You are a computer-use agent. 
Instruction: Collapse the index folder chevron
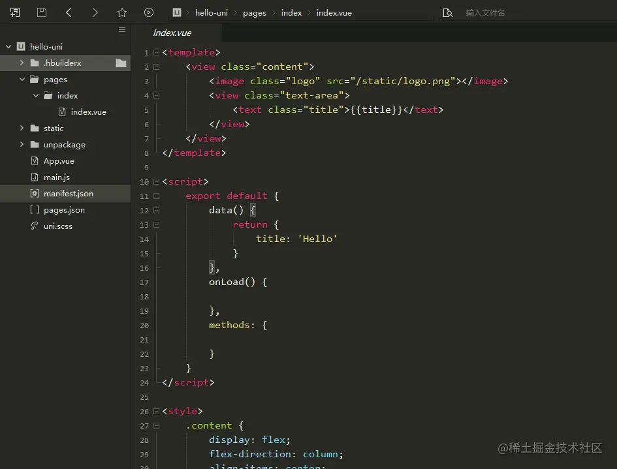pyautogui.click(x=36, y=95)
